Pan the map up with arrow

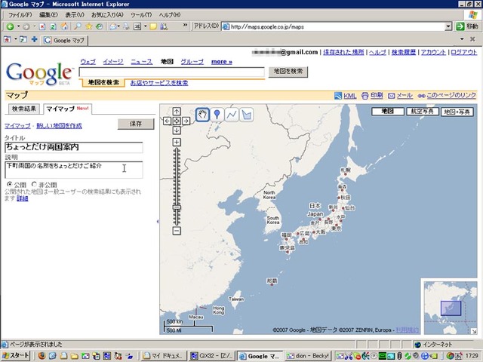(x=177, y=111)
